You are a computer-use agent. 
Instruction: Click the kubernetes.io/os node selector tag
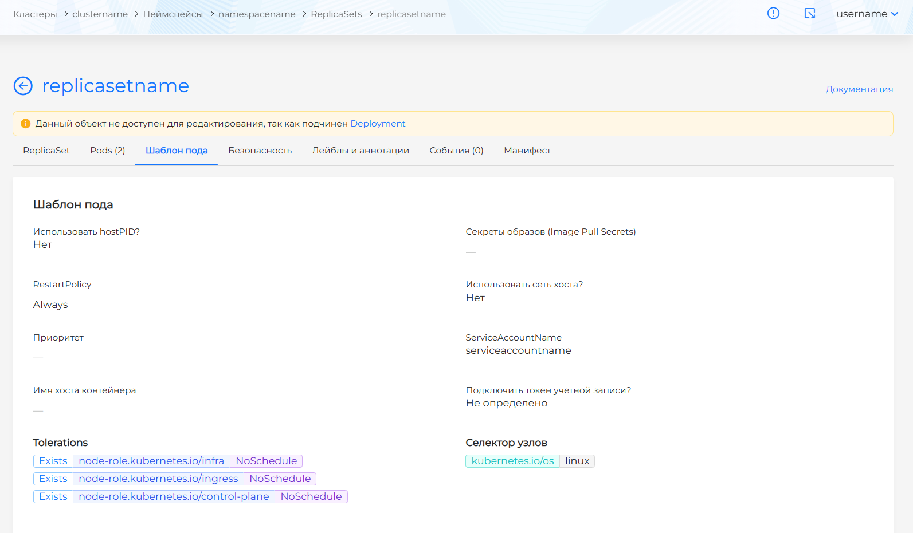coord(512,461)
